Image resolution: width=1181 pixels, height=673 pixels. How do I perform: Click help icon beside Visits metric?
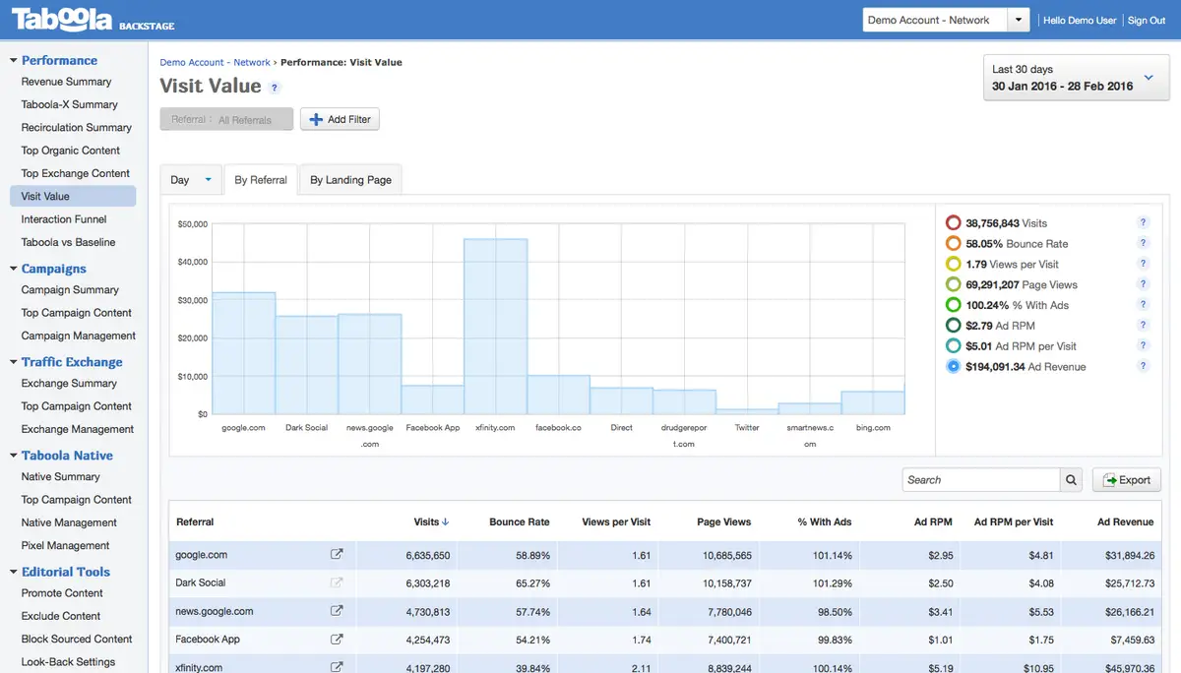1143,223
